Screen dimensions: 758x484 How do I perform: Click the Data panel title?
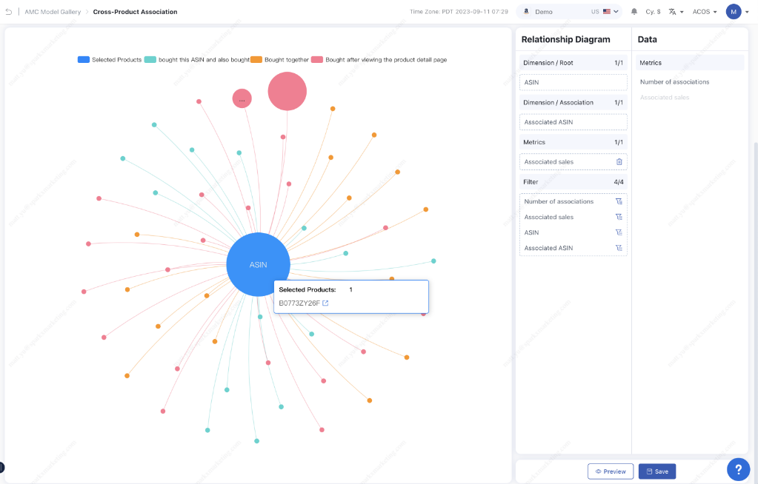[648, 40]
